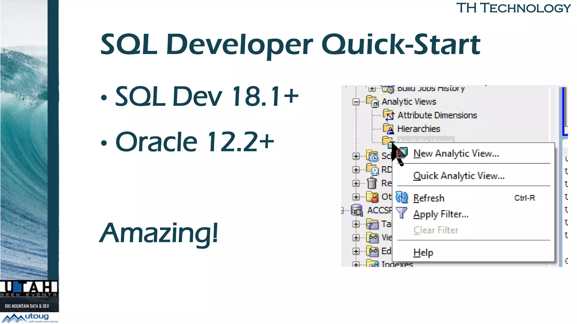Click the filter funnel icon in context menu
The width and height of the screenshot is (577, 324).
[x=401, y=213]
